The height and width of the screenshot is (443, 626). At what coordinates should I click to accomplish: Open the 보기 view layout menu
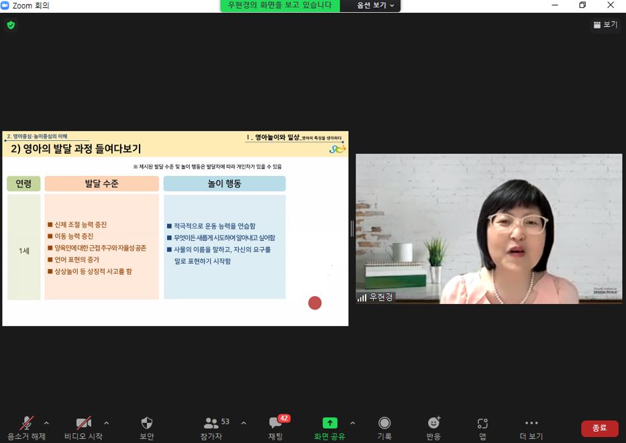point(605,25)
